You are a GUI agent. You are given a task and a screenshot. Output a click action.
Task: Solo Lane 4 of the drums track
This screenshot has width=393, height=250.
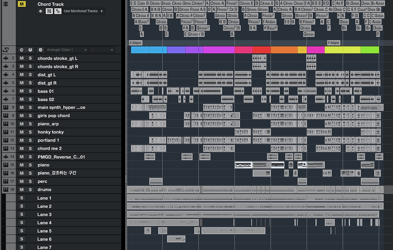pos(21,223)
